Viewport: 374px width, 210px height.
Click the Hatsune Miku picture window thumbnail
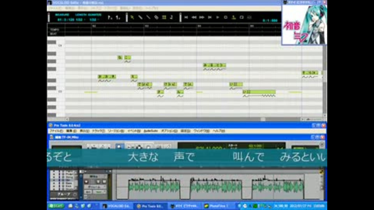coord(304,24)
